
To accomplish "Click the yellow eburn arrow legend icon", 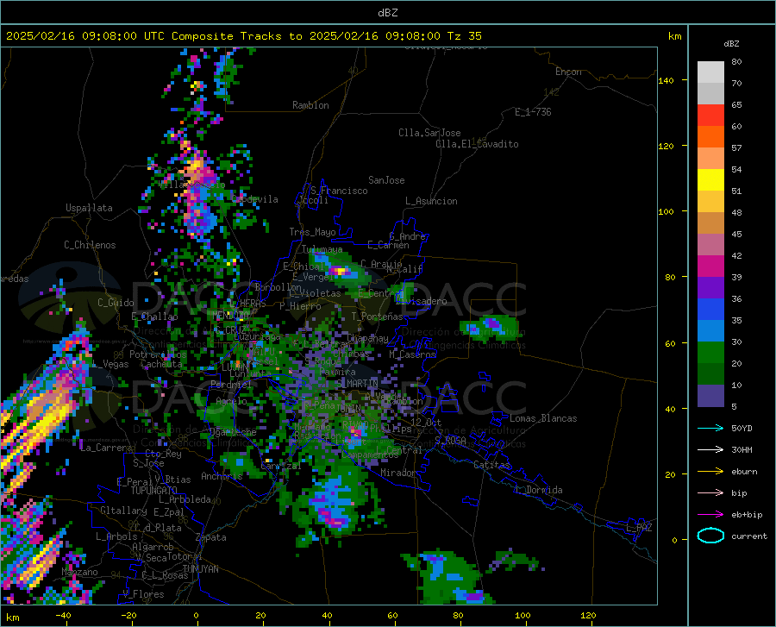I will click(x=710, y=471).
